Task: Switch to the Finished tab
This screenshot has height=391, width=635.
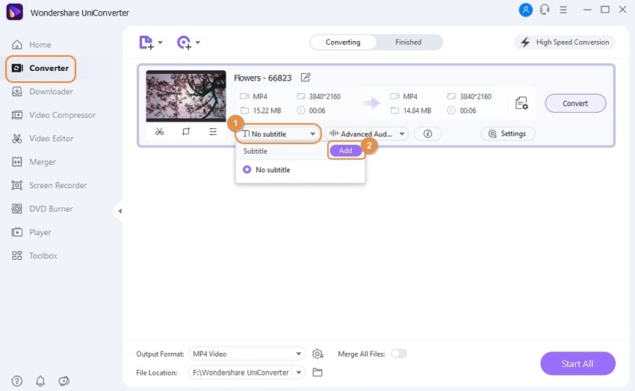Action: coord(408,42)
